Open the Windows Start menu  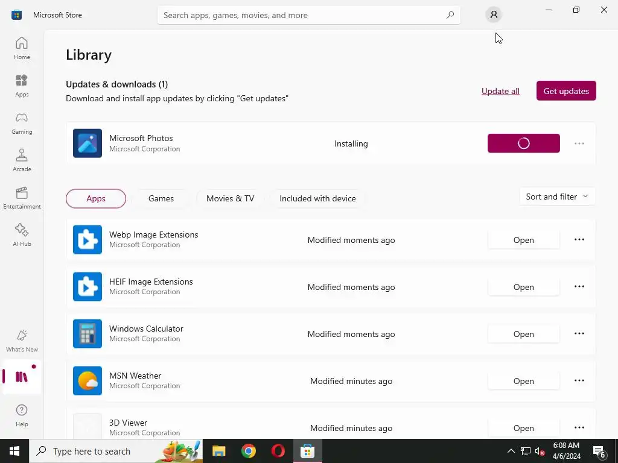[x=14, y=451]
